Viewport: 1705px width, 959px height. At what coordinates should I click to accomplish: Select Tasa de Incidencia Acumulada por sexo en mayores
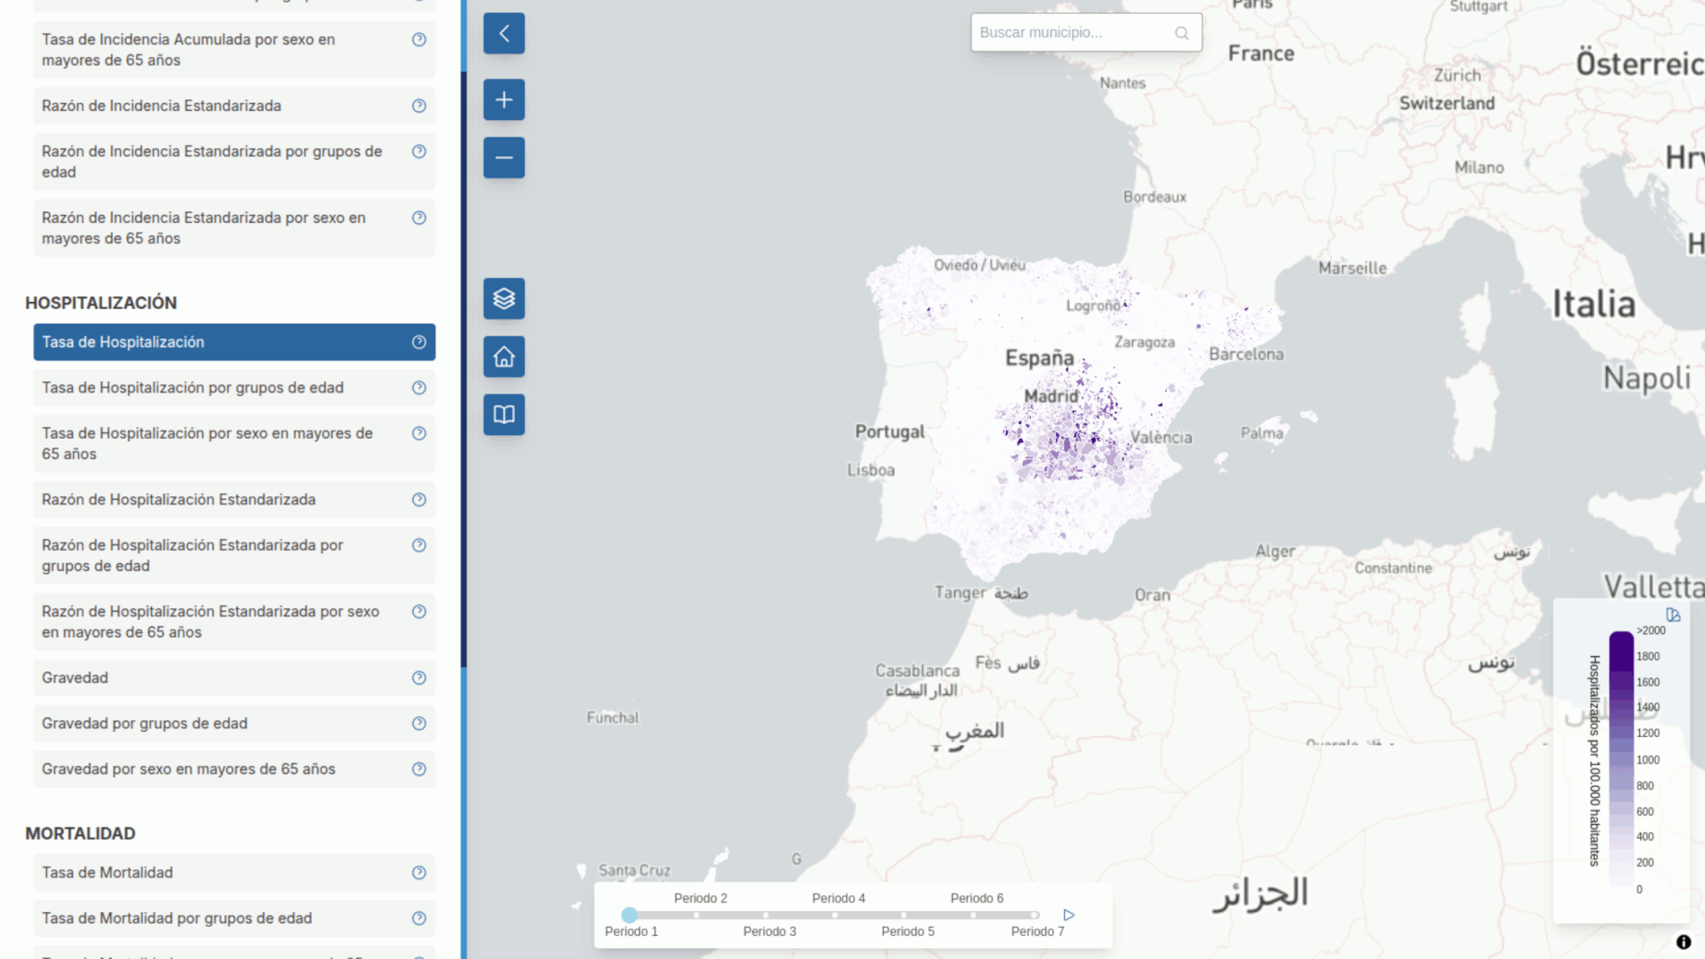[234, 50]
